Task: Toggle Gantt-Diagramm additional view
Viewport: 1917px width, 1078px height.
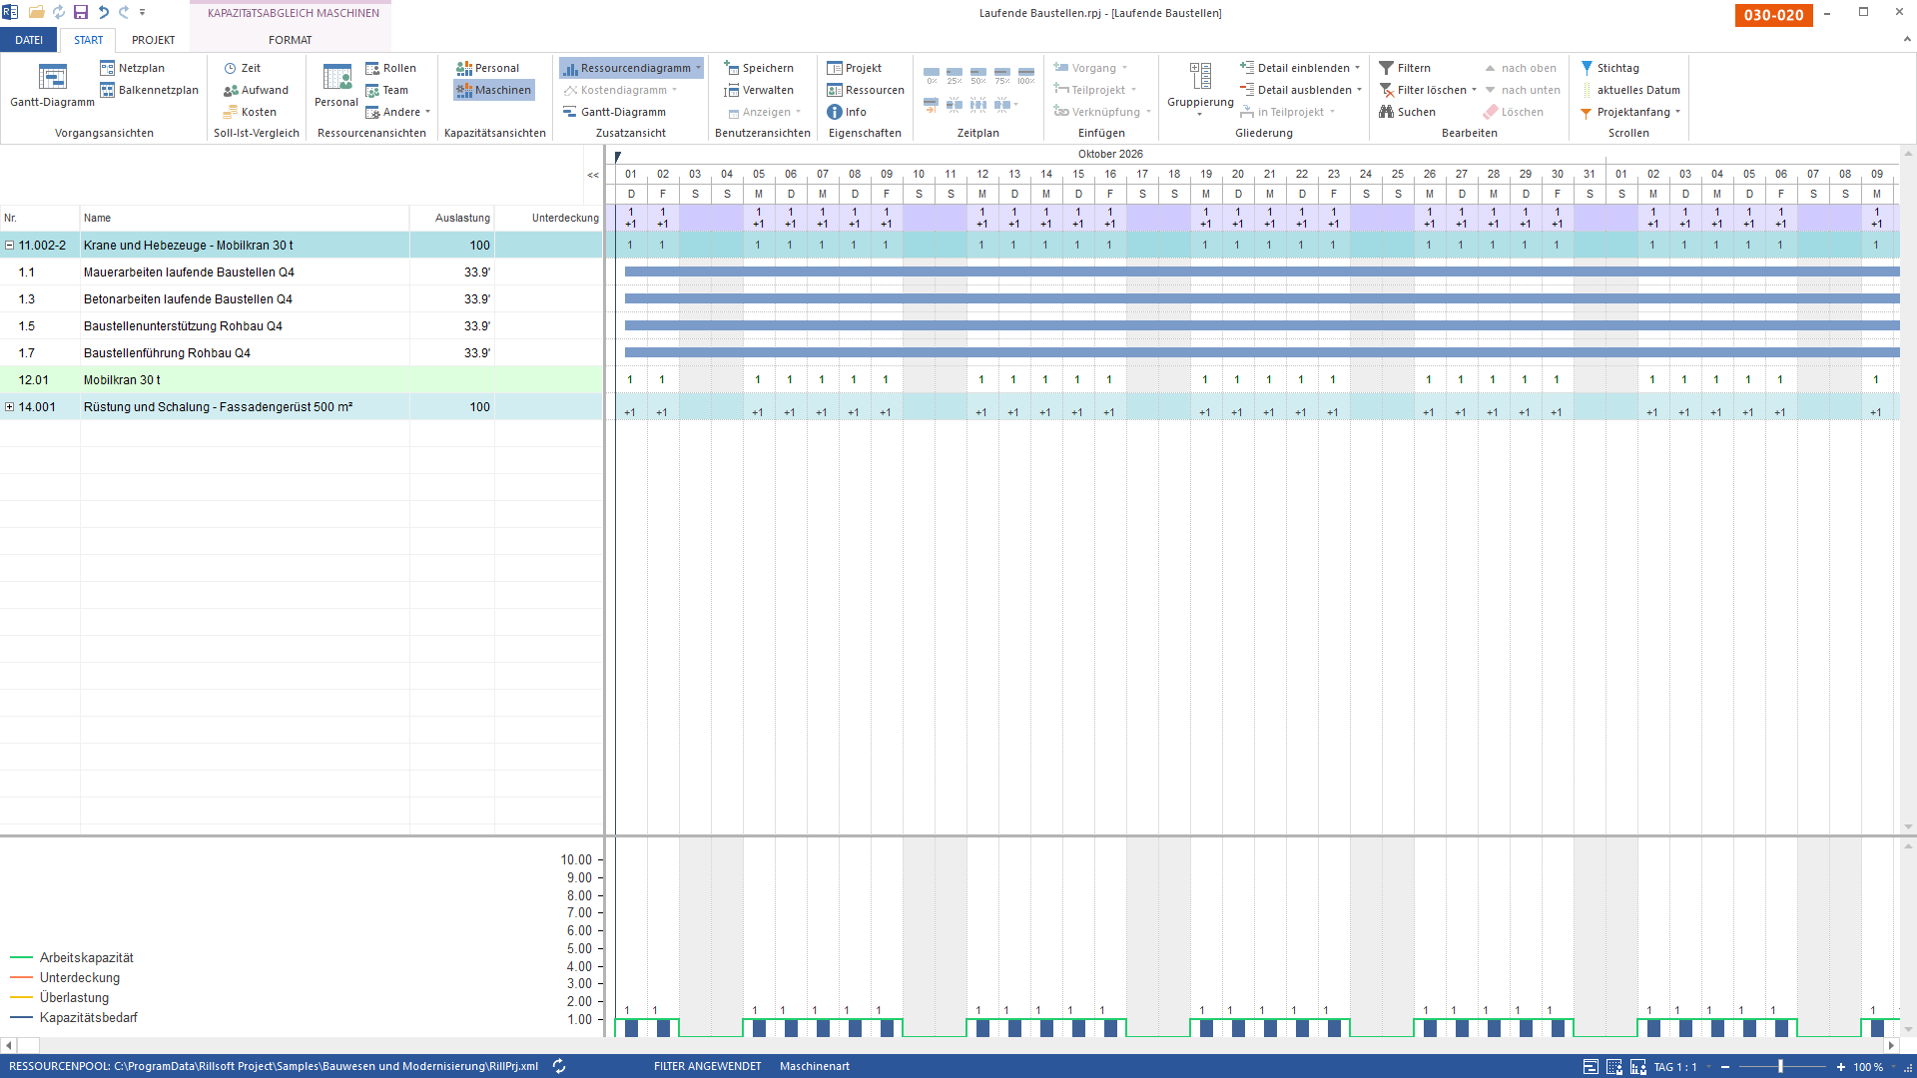Action: pos(614,112)
